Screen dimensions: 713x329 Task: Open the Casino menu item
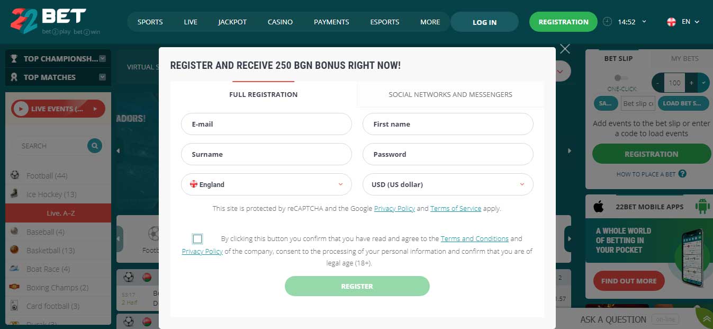click(280, 22)
